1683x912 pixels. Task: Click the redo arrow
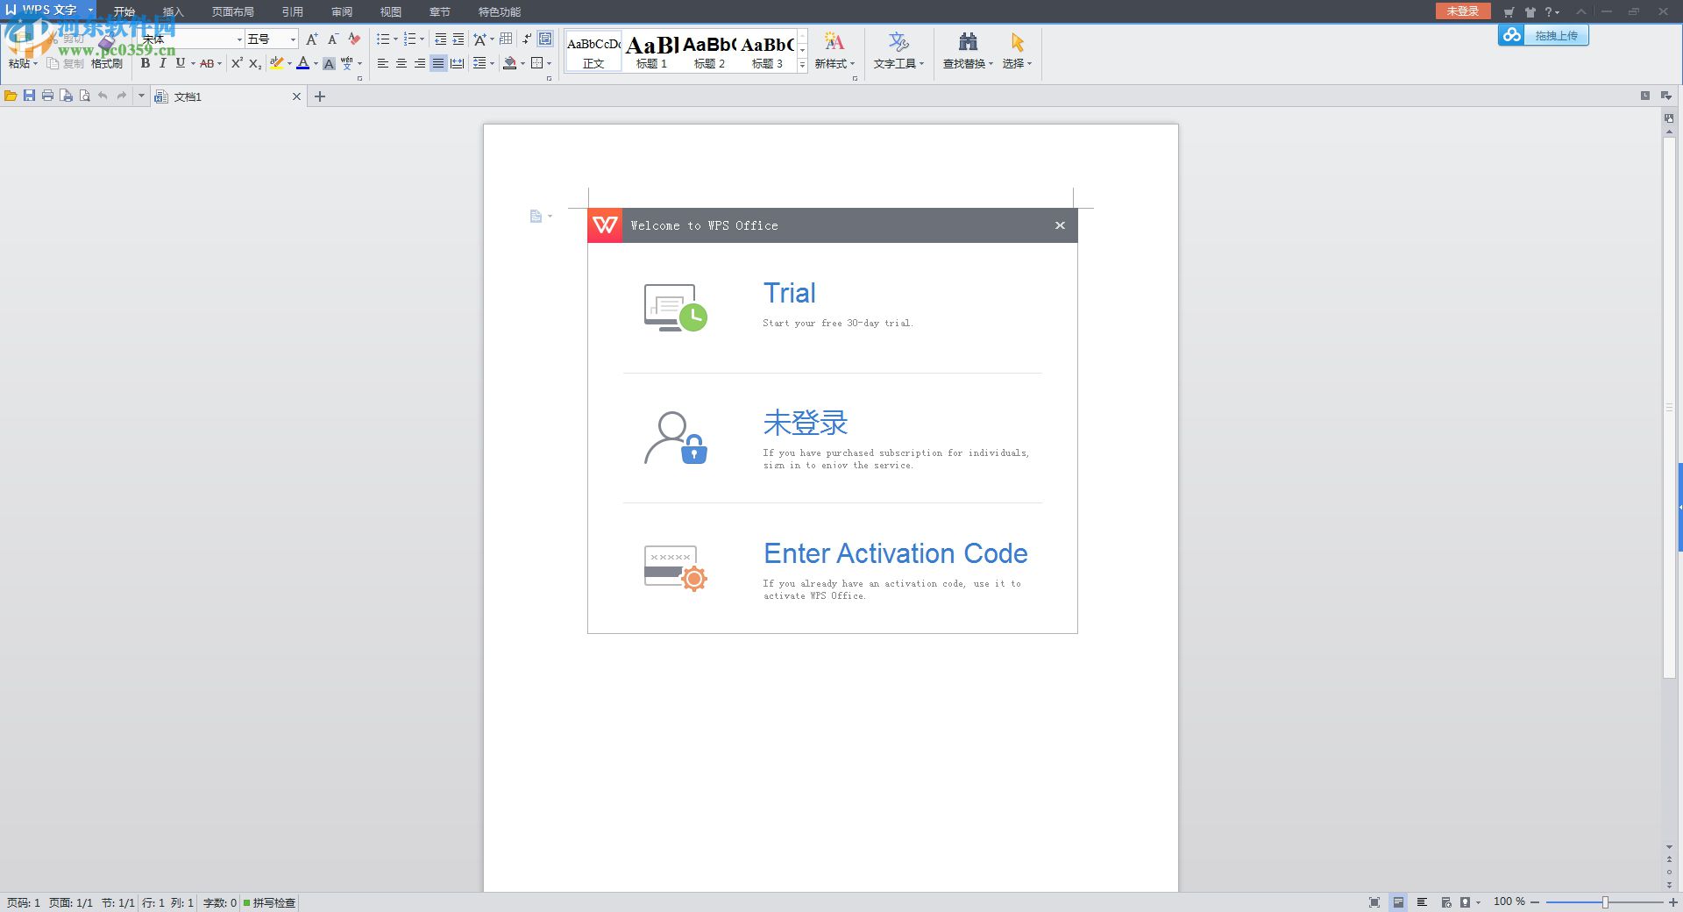click(x=122, y=96)
